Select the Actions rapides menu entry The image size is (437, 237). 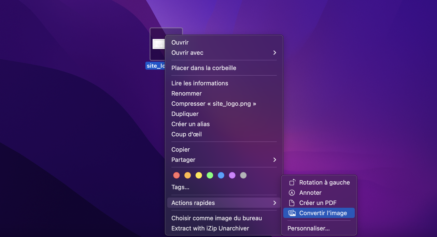224,203
